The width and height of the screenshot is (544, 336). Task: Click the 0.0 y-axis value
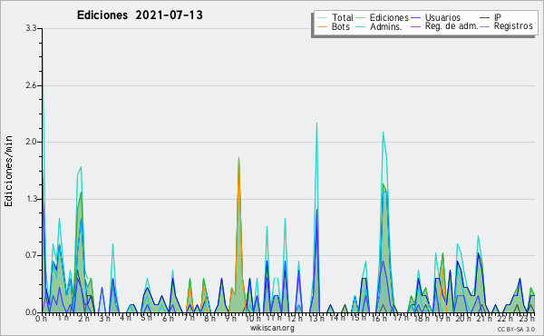(x=31, y=312)
